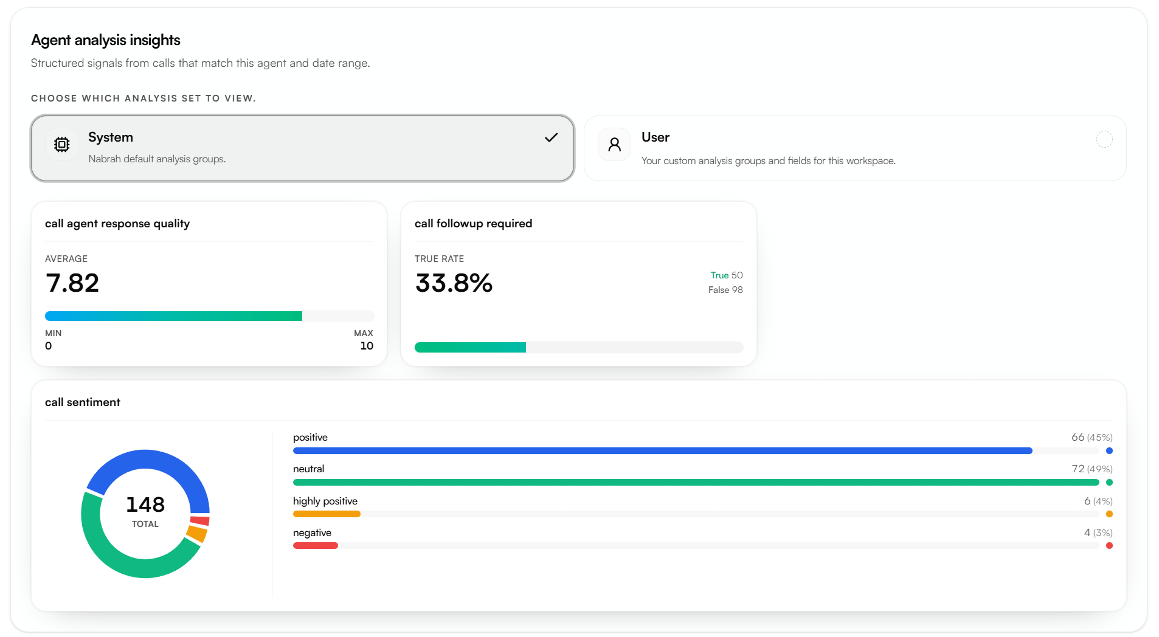1159x637 pixels.
Task: Select the System analysis set card
Action: [302, 148]
